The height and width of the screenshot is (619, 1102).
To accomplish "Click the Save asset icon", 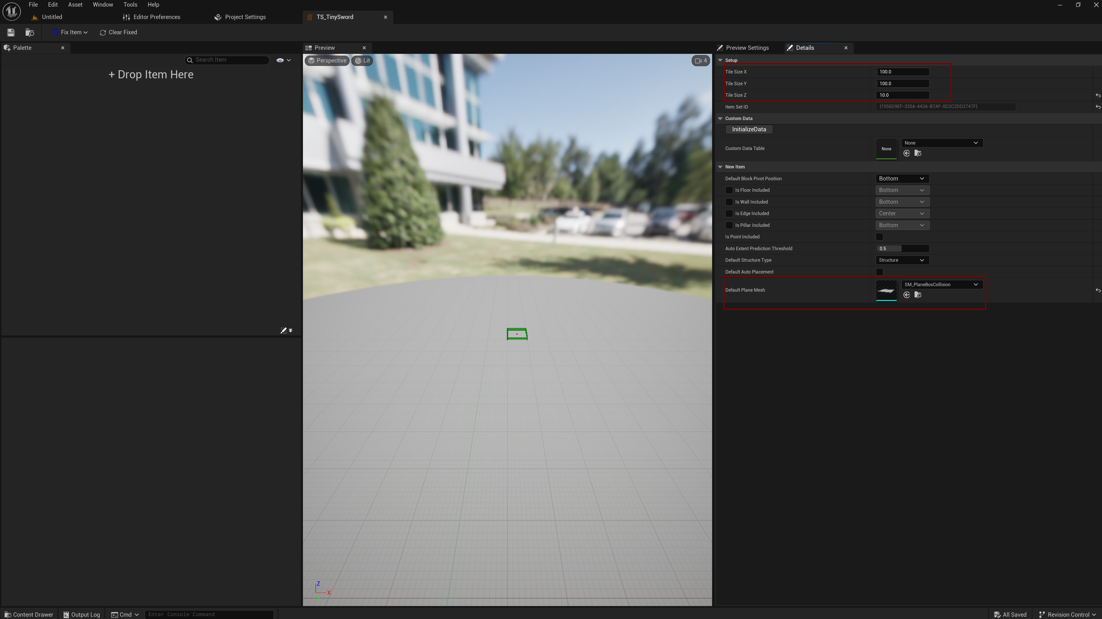I will pyautogui.click(x=11, y=33).
